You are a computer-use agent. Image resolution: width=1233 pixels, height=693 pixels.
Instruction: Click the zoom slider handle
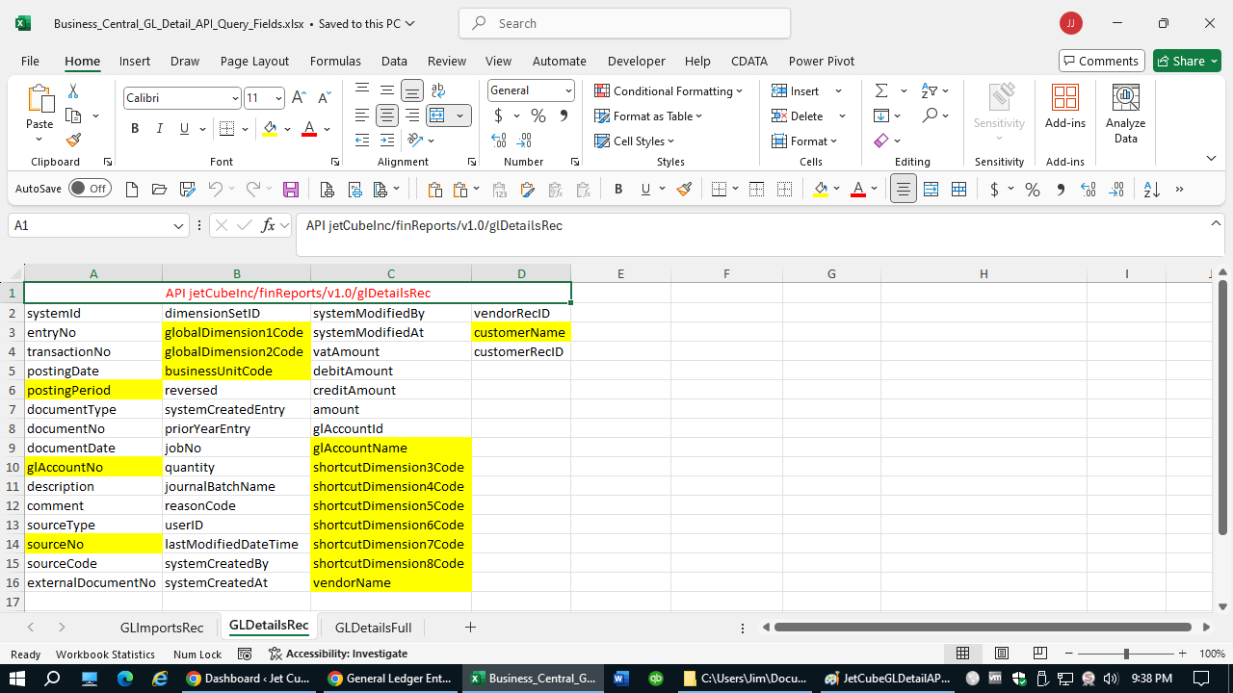pos(1126,654)
